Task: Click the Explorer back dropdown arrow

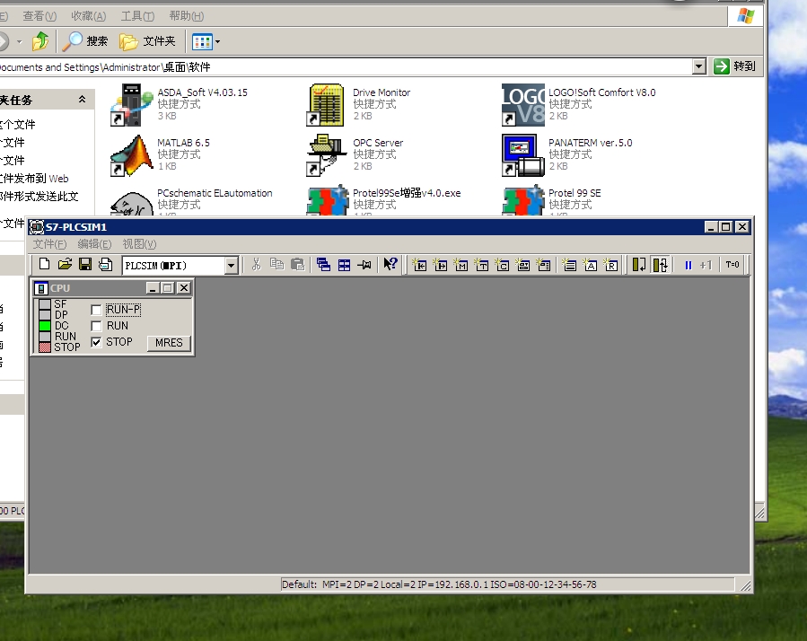Action: coord(19,41)
